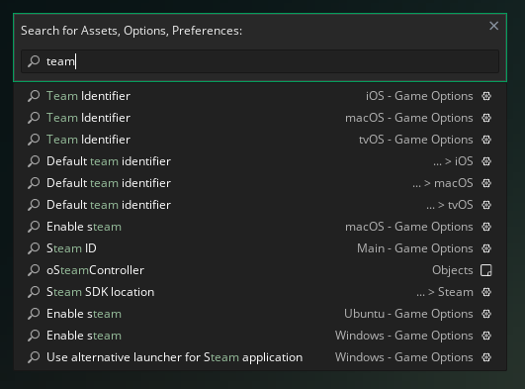Click gear icon beside '... > macOS'
Image resolution: width=525 pixels, height=389 pixels.
pos(486,183)
